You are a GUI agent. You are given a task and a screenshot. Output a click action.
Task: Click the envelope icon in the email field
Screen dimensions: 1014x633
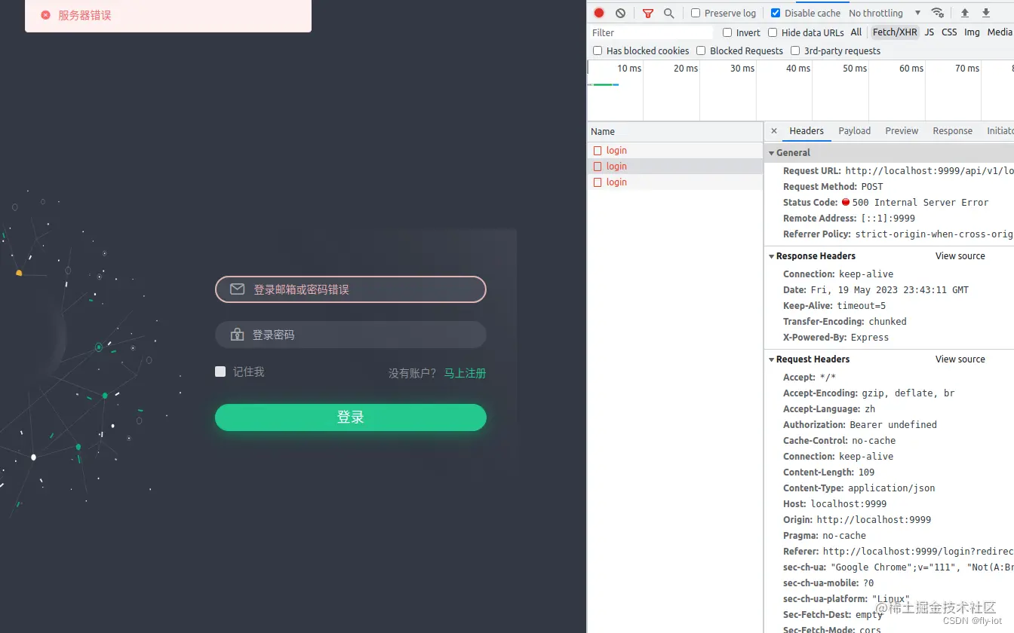237,289
